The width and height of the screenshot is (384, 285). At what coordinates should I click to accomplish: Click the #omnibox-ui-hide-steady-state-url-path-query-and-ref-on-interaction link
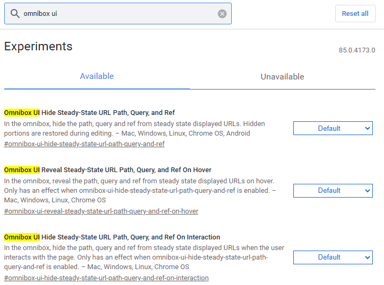[x=106, y=278]
